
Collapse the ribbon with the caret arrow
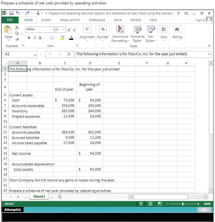click(x=209, y=46)
